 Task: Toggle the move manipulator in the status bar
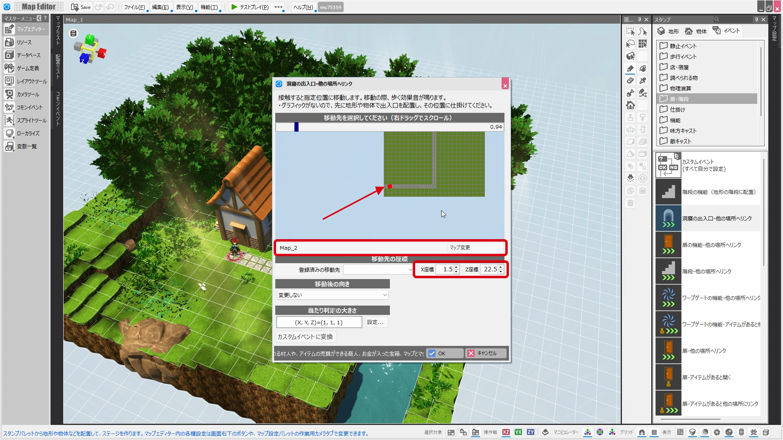(588, 432)
